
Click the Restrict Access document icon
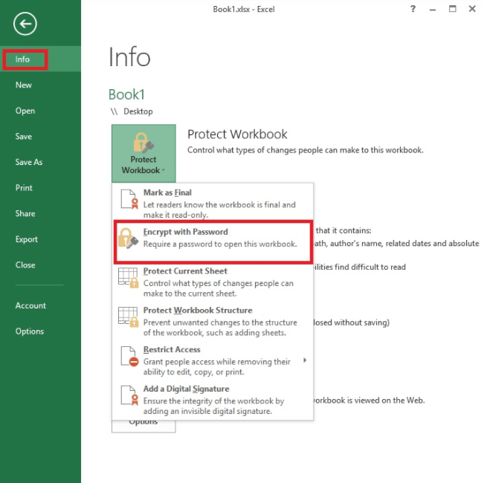coord(128,356)
